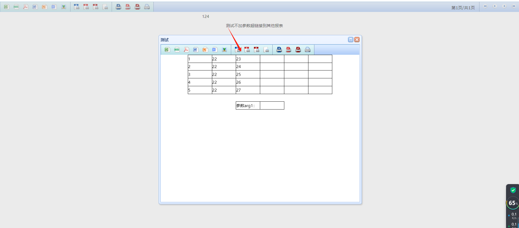The image size is (519, 228).
Task: Go to the first page
Action: coord(485,6)
